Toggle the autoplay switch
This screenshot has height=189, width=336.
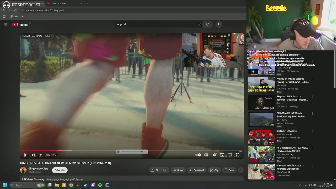(x=198, y=155)
